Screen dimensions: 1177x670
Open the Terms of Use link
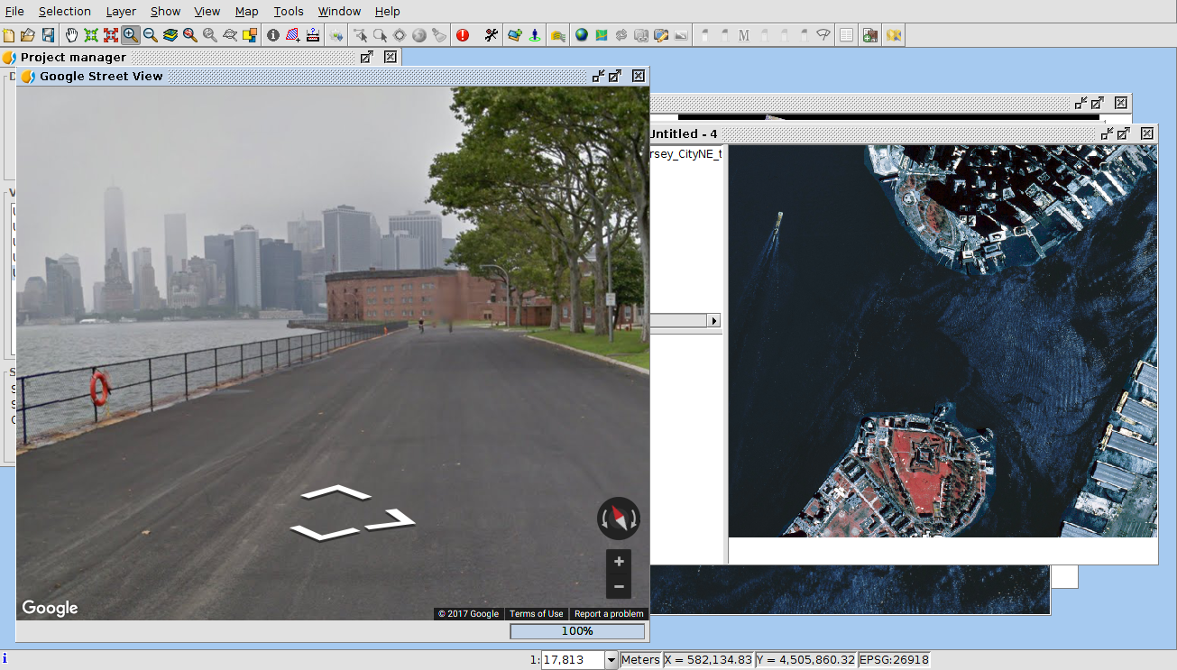pos(536,614)
